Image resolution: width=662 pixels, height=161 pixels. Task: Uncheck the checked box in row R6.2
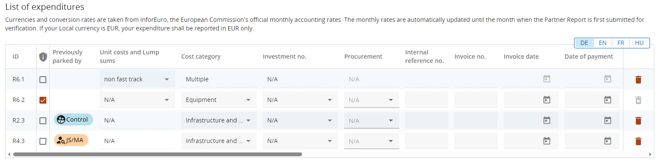pyautogui.click(x=43, y=100)
